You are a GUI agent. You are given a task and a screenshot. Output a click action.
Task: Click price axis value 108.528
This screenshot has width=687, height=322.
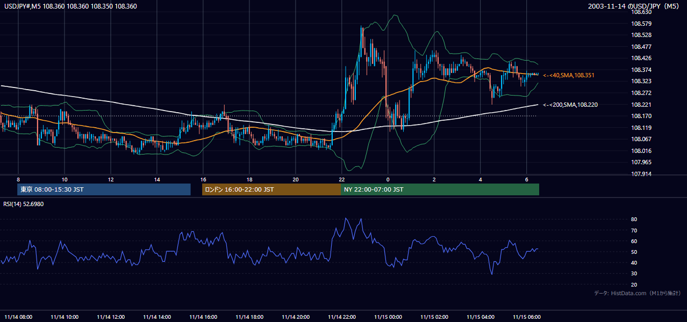641,35
